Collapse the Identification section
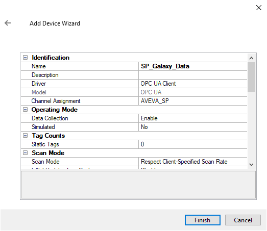This screenshot has height=231, width=267. 25,58
